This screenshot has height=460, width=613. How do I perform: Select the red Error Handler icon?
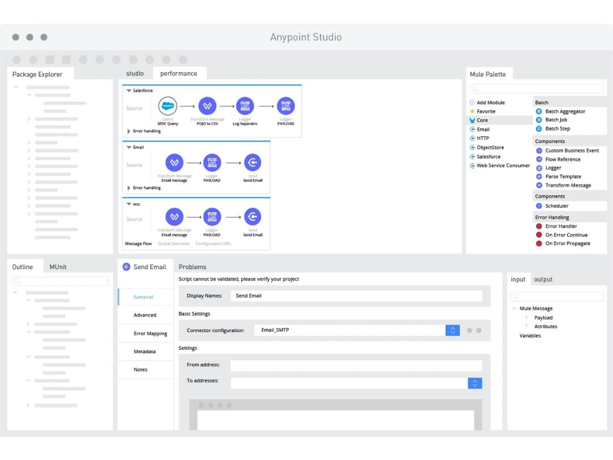(539, 226)
